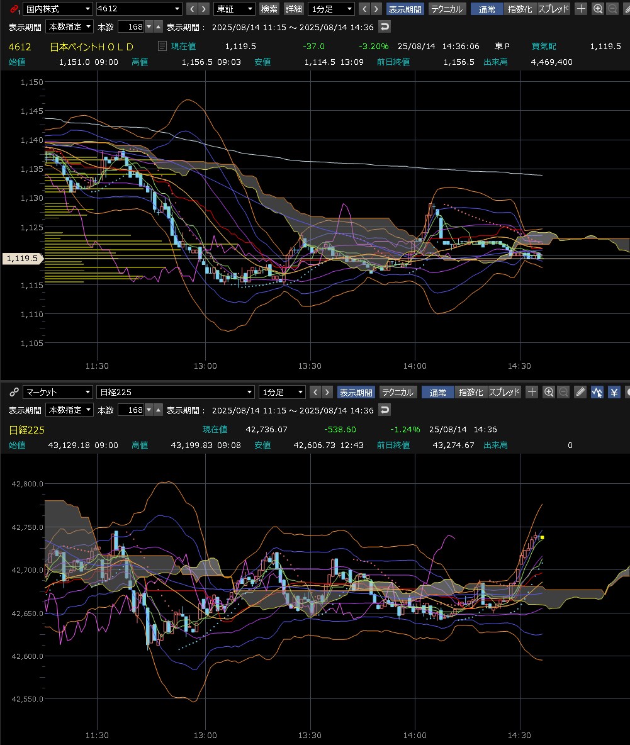
Task: Step to next timeframe in bottom chart
Action: click(327, 393)
